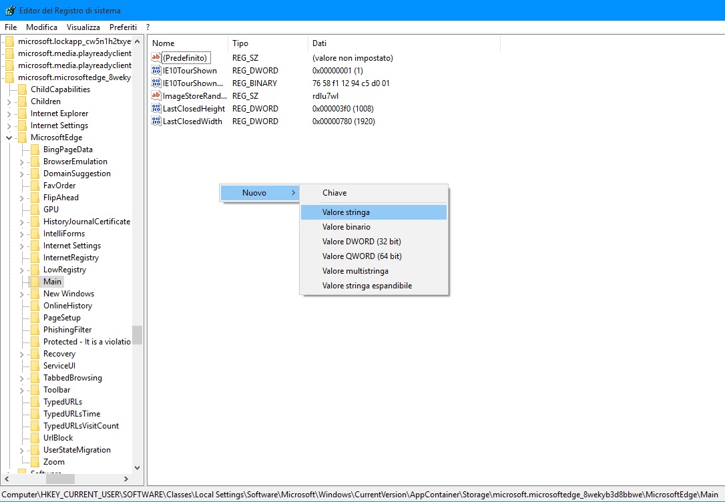Choose Chiave from the Nuovo submenu
The width and height of the screenshot is (725, 502).
coord(374,193)
